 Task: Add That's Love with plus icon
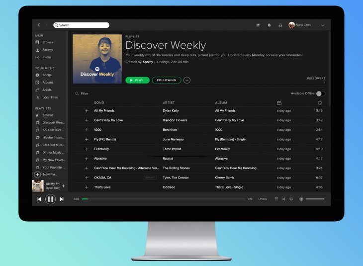tap(87, 187)
